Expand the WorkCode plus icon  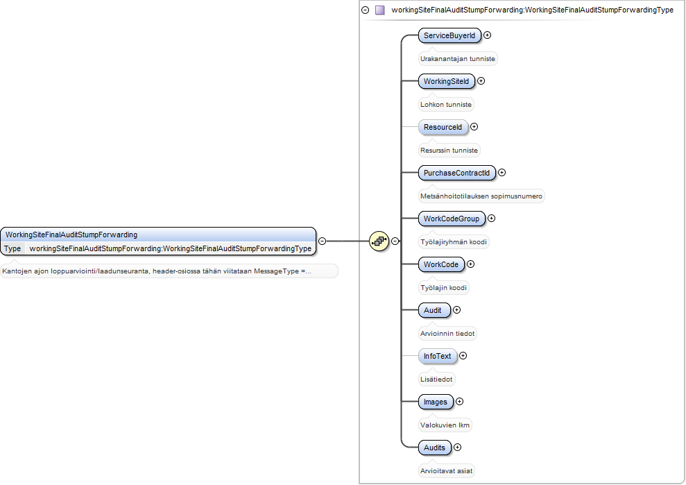coord(470,264)
